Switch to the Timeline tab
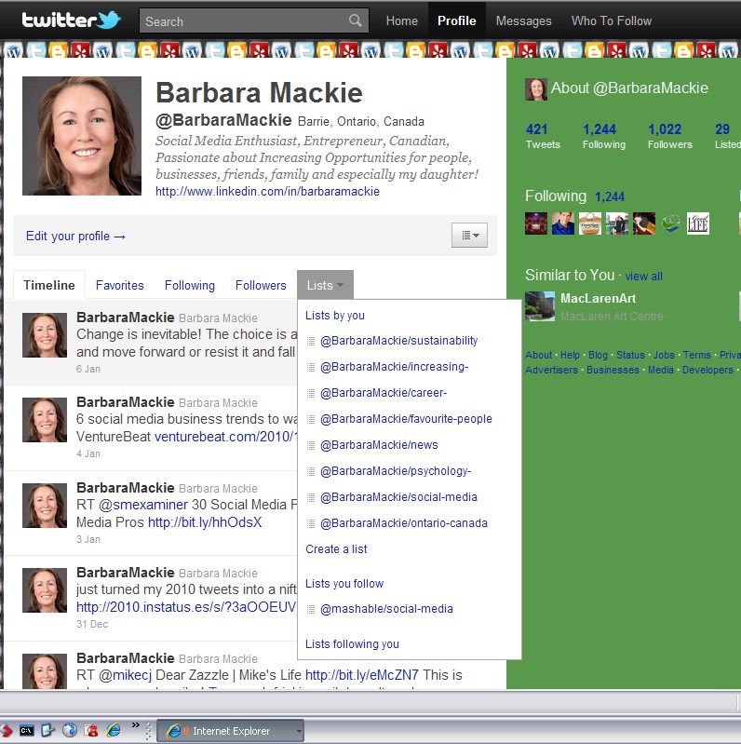 [x=48, y=285]
